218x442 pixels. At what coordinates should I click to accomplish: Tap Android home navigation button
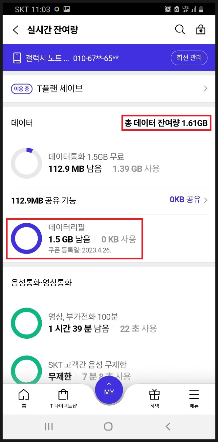[108, 426]
